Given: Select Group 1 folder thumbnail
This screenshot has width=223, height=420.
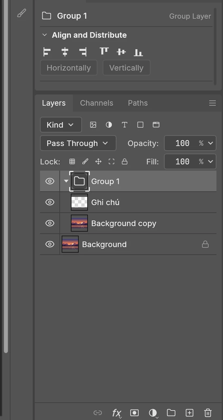Looking at the screenshot, I should point(79,181).
